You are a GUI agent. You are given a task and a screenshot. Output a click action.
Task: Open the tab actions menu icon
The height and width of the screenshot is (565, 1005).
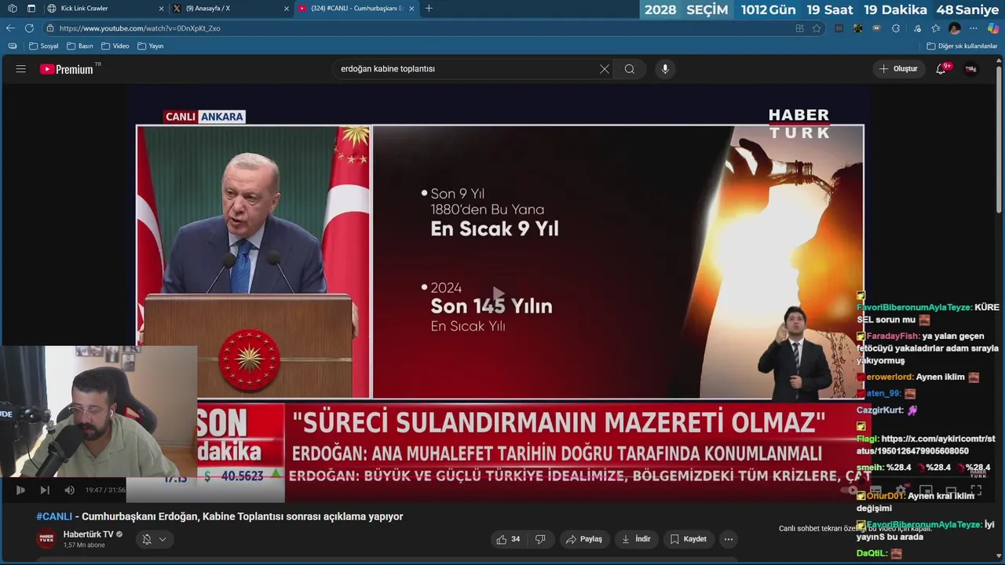tap(31, 9)
